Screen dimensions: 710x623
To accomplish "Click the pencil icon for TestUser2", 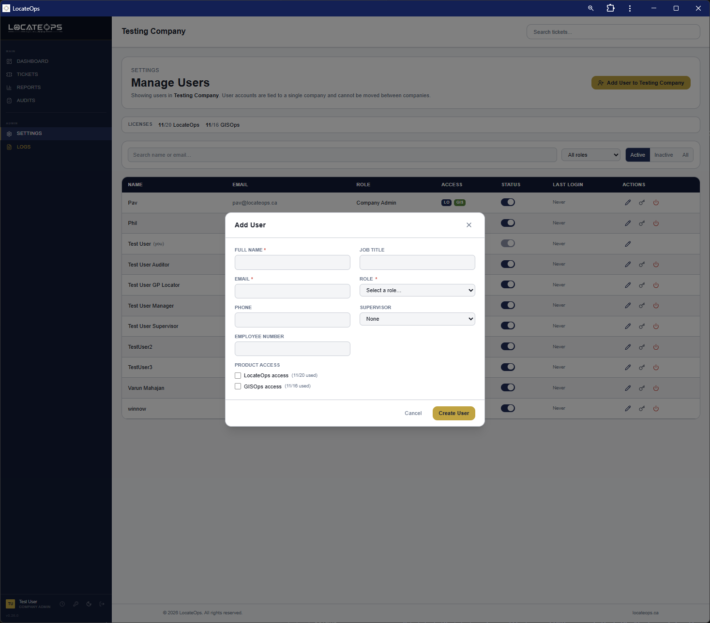I will pyautogui.click(x=628, y=347).
